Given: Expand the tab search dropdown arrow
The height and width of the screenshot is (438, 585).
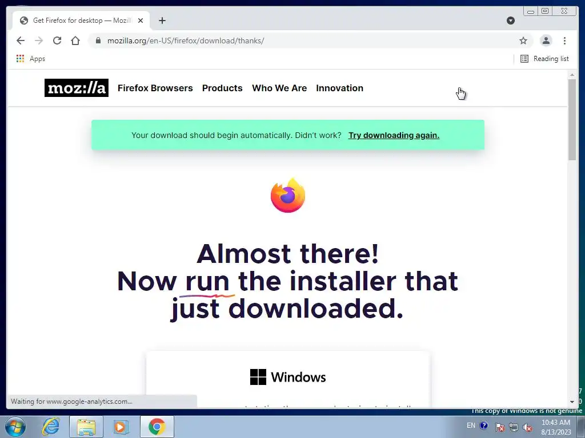Looking at the screenshot, I should [x=511, y=21].
